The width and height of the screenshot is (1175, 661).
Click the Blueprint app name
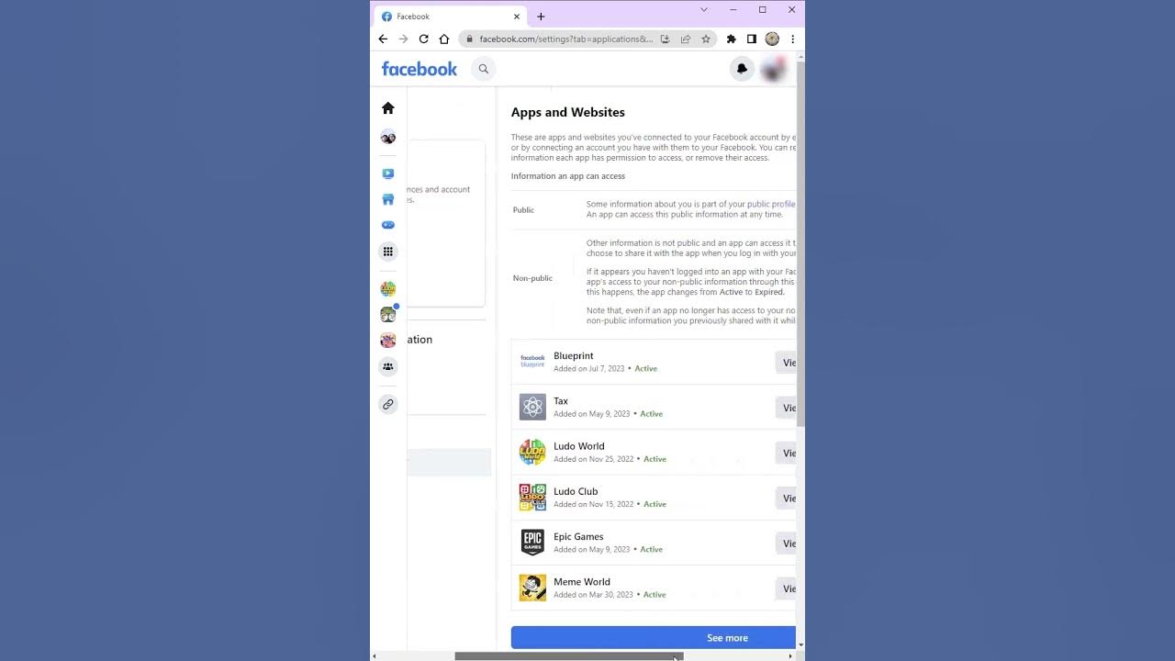click(574, 355)
